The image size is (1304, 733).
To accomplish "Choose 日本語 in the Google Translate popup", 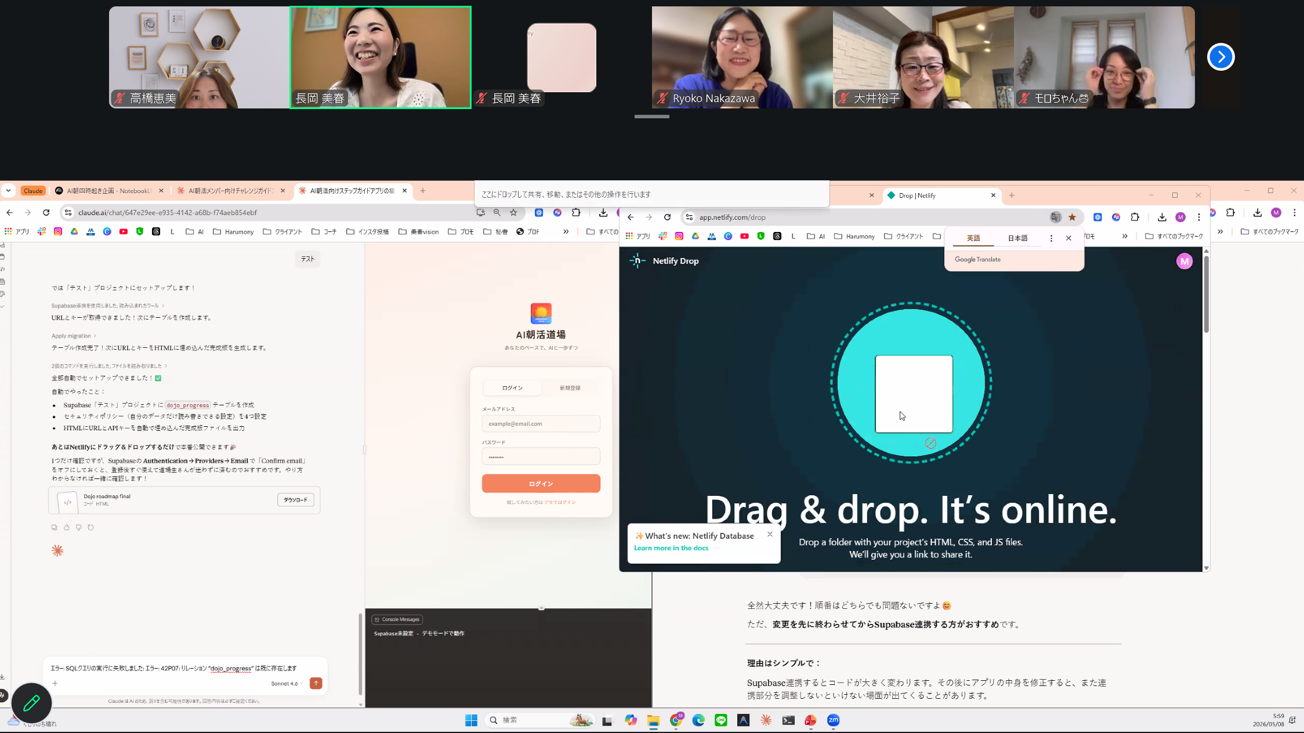I will tap(1017, 238).
